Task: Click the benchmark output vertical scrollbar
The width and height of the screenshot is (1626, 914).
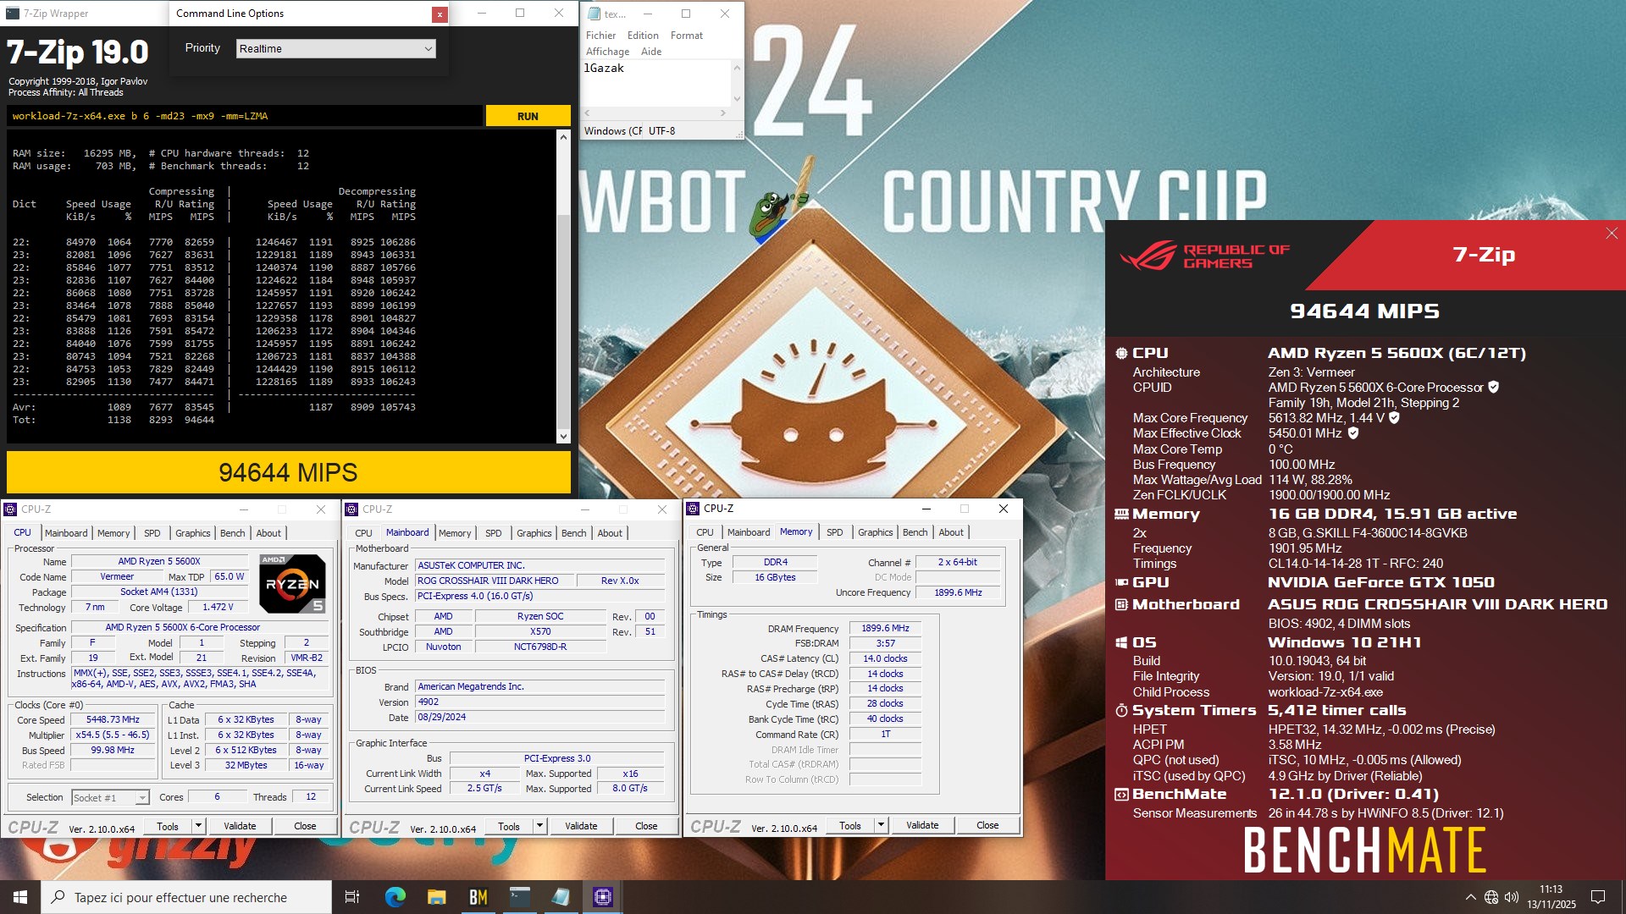Action: [563, 286]
